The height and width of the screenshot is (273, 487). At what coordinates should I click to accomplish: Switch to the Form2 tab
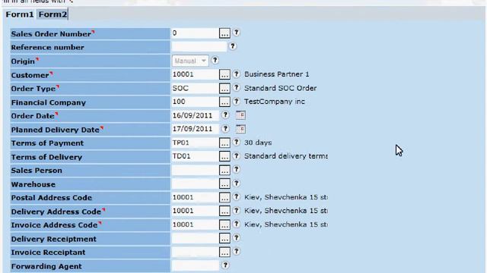[x=53, y=14]
